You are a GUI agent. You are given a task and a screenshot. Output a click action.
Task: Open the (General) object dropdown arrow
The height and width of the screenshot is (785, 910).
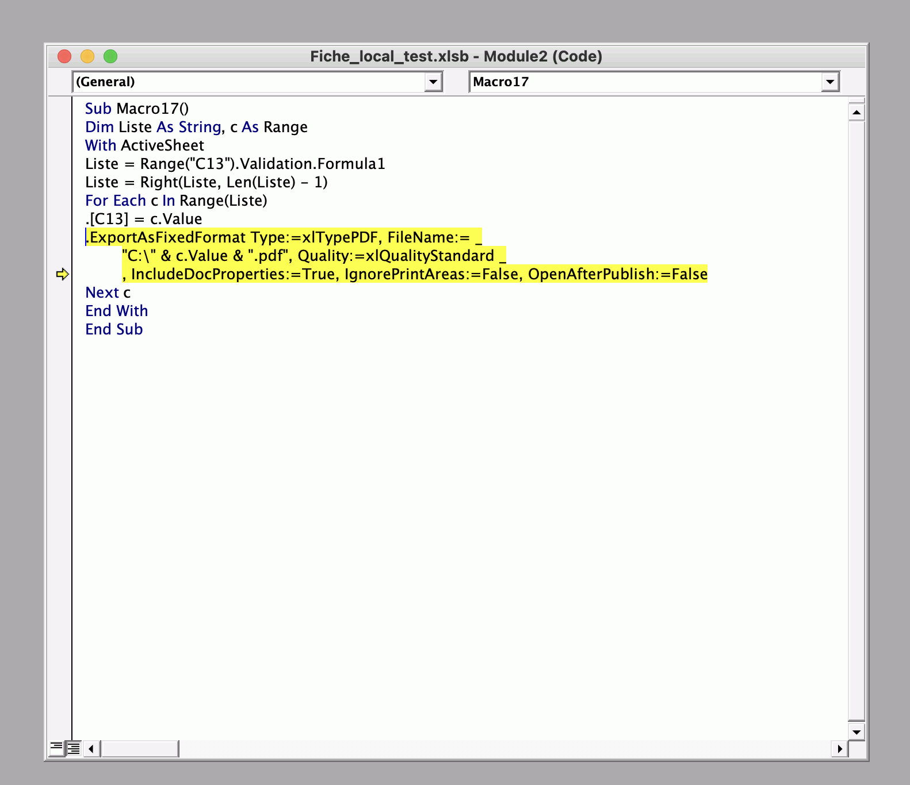tap(433, 82)
